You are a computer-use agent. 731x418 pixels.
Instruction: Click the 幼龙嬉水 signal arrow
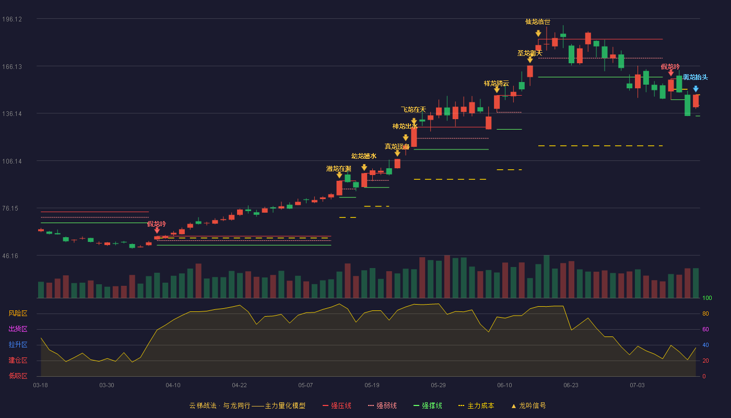pos(364,168)
